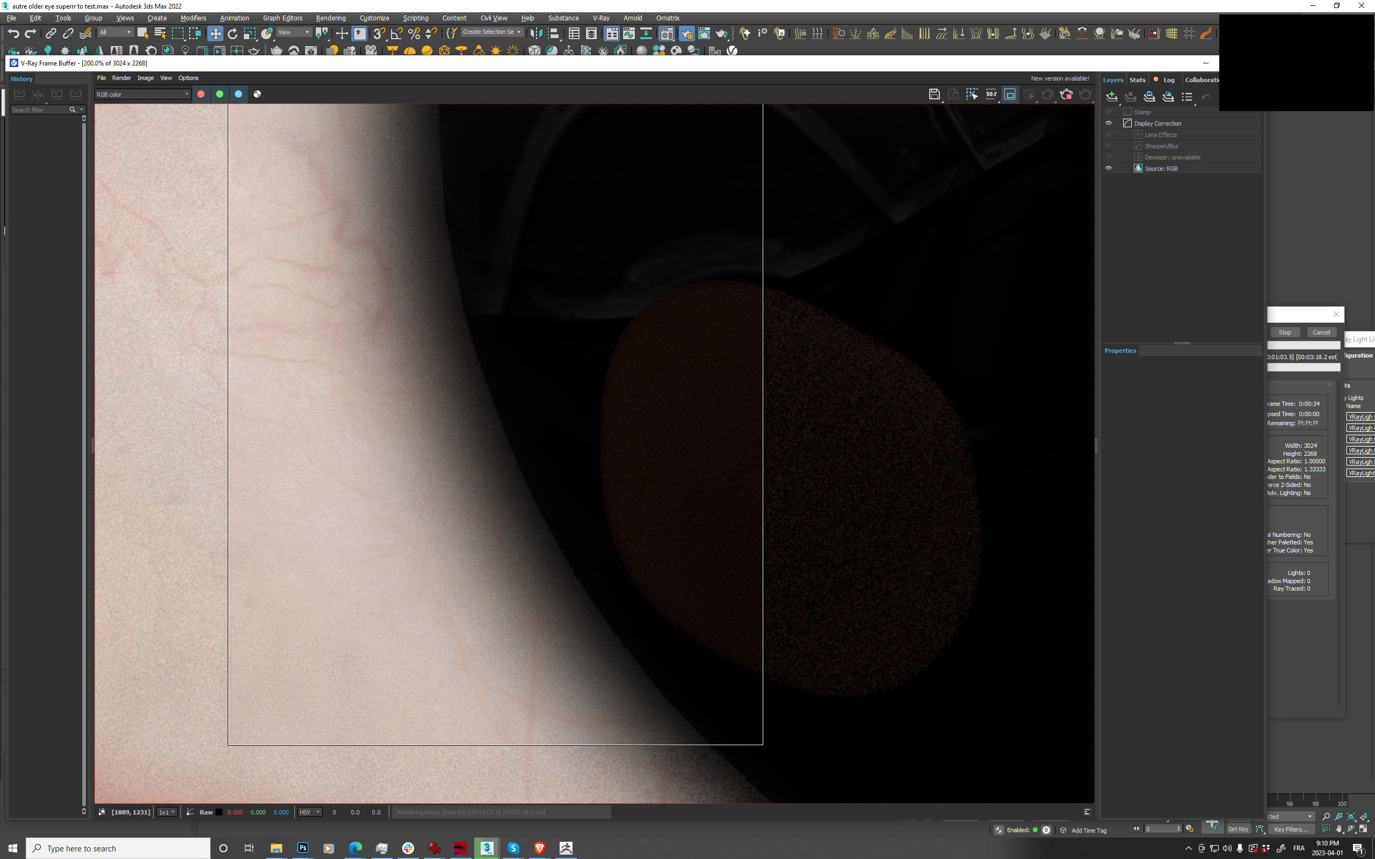Toggle Angle Snap in the main toolbar
The image size is (1375, 859).
pyautogui.click(x=396, y=33)
